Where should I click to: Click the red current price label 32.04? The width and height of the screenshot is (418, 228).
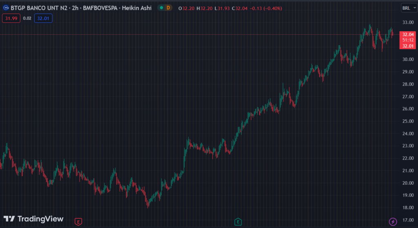coord(408,34)
